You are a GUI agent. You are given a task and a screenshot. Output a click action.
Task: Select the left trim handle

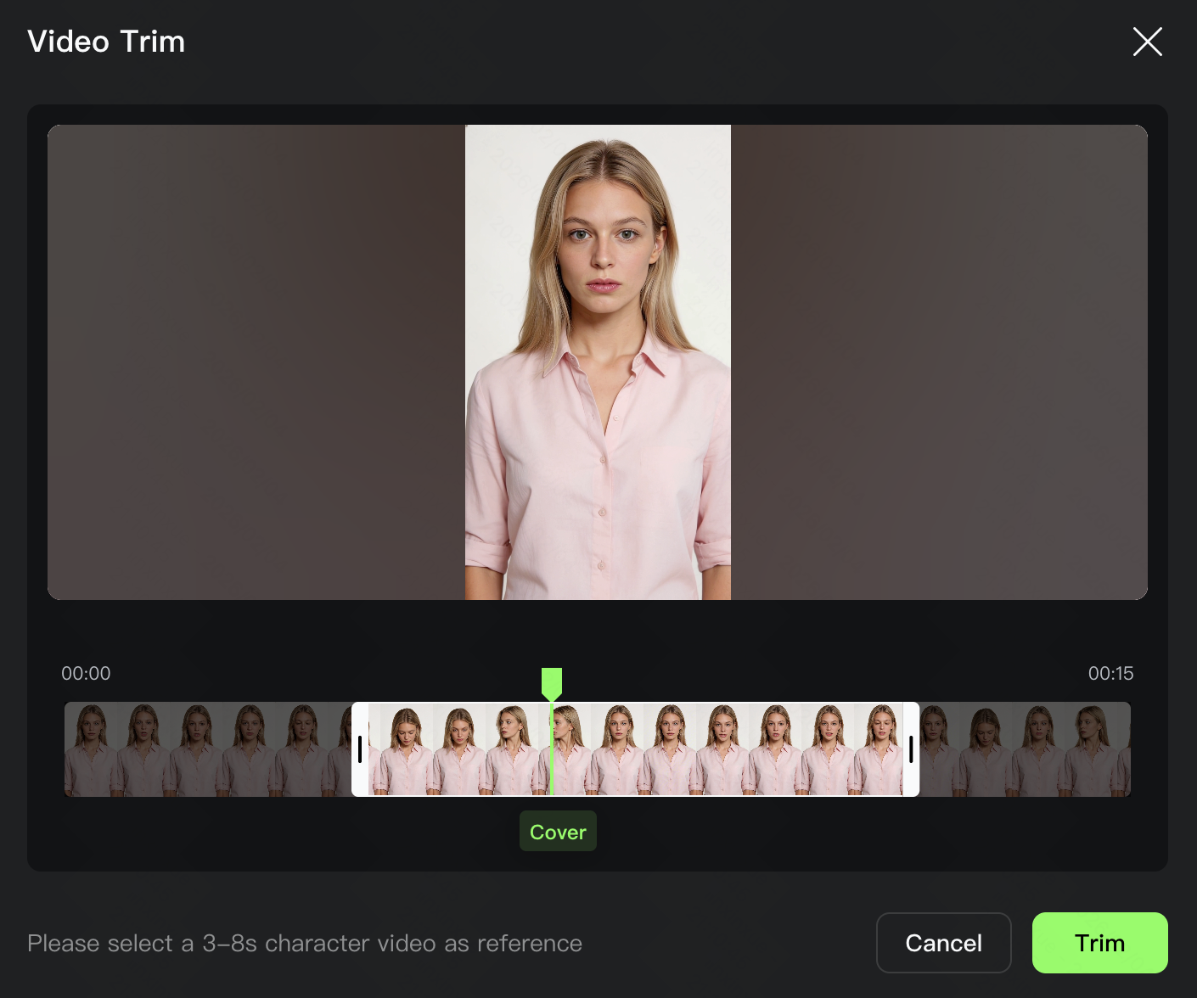[360, 749]
